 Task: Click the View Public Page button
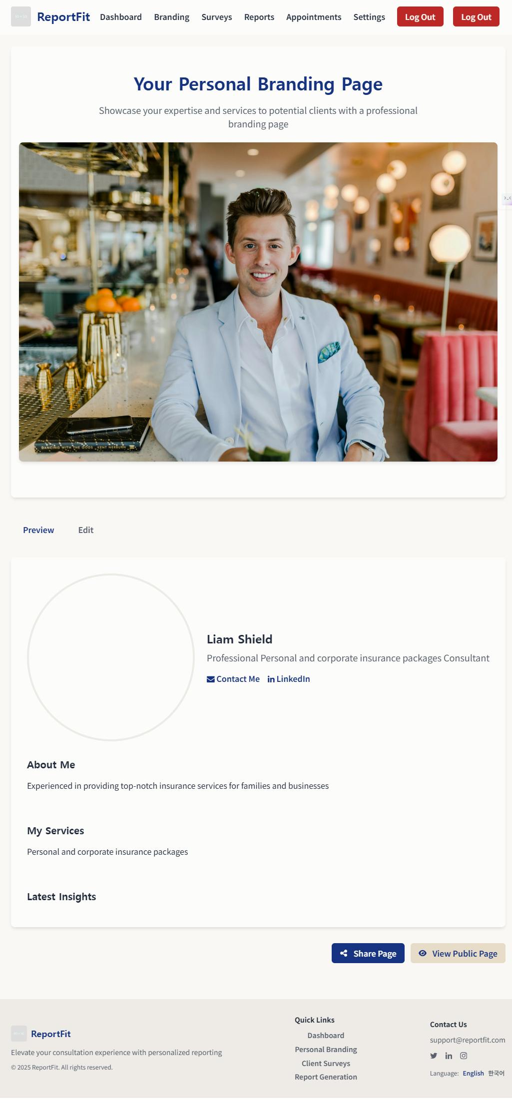click(458, 953)
